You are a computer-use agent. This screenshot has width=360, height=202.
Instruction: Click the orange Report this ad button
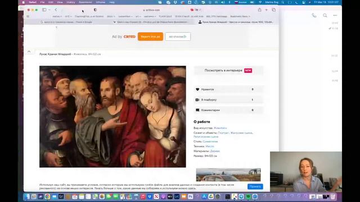[x=150, y=36]
